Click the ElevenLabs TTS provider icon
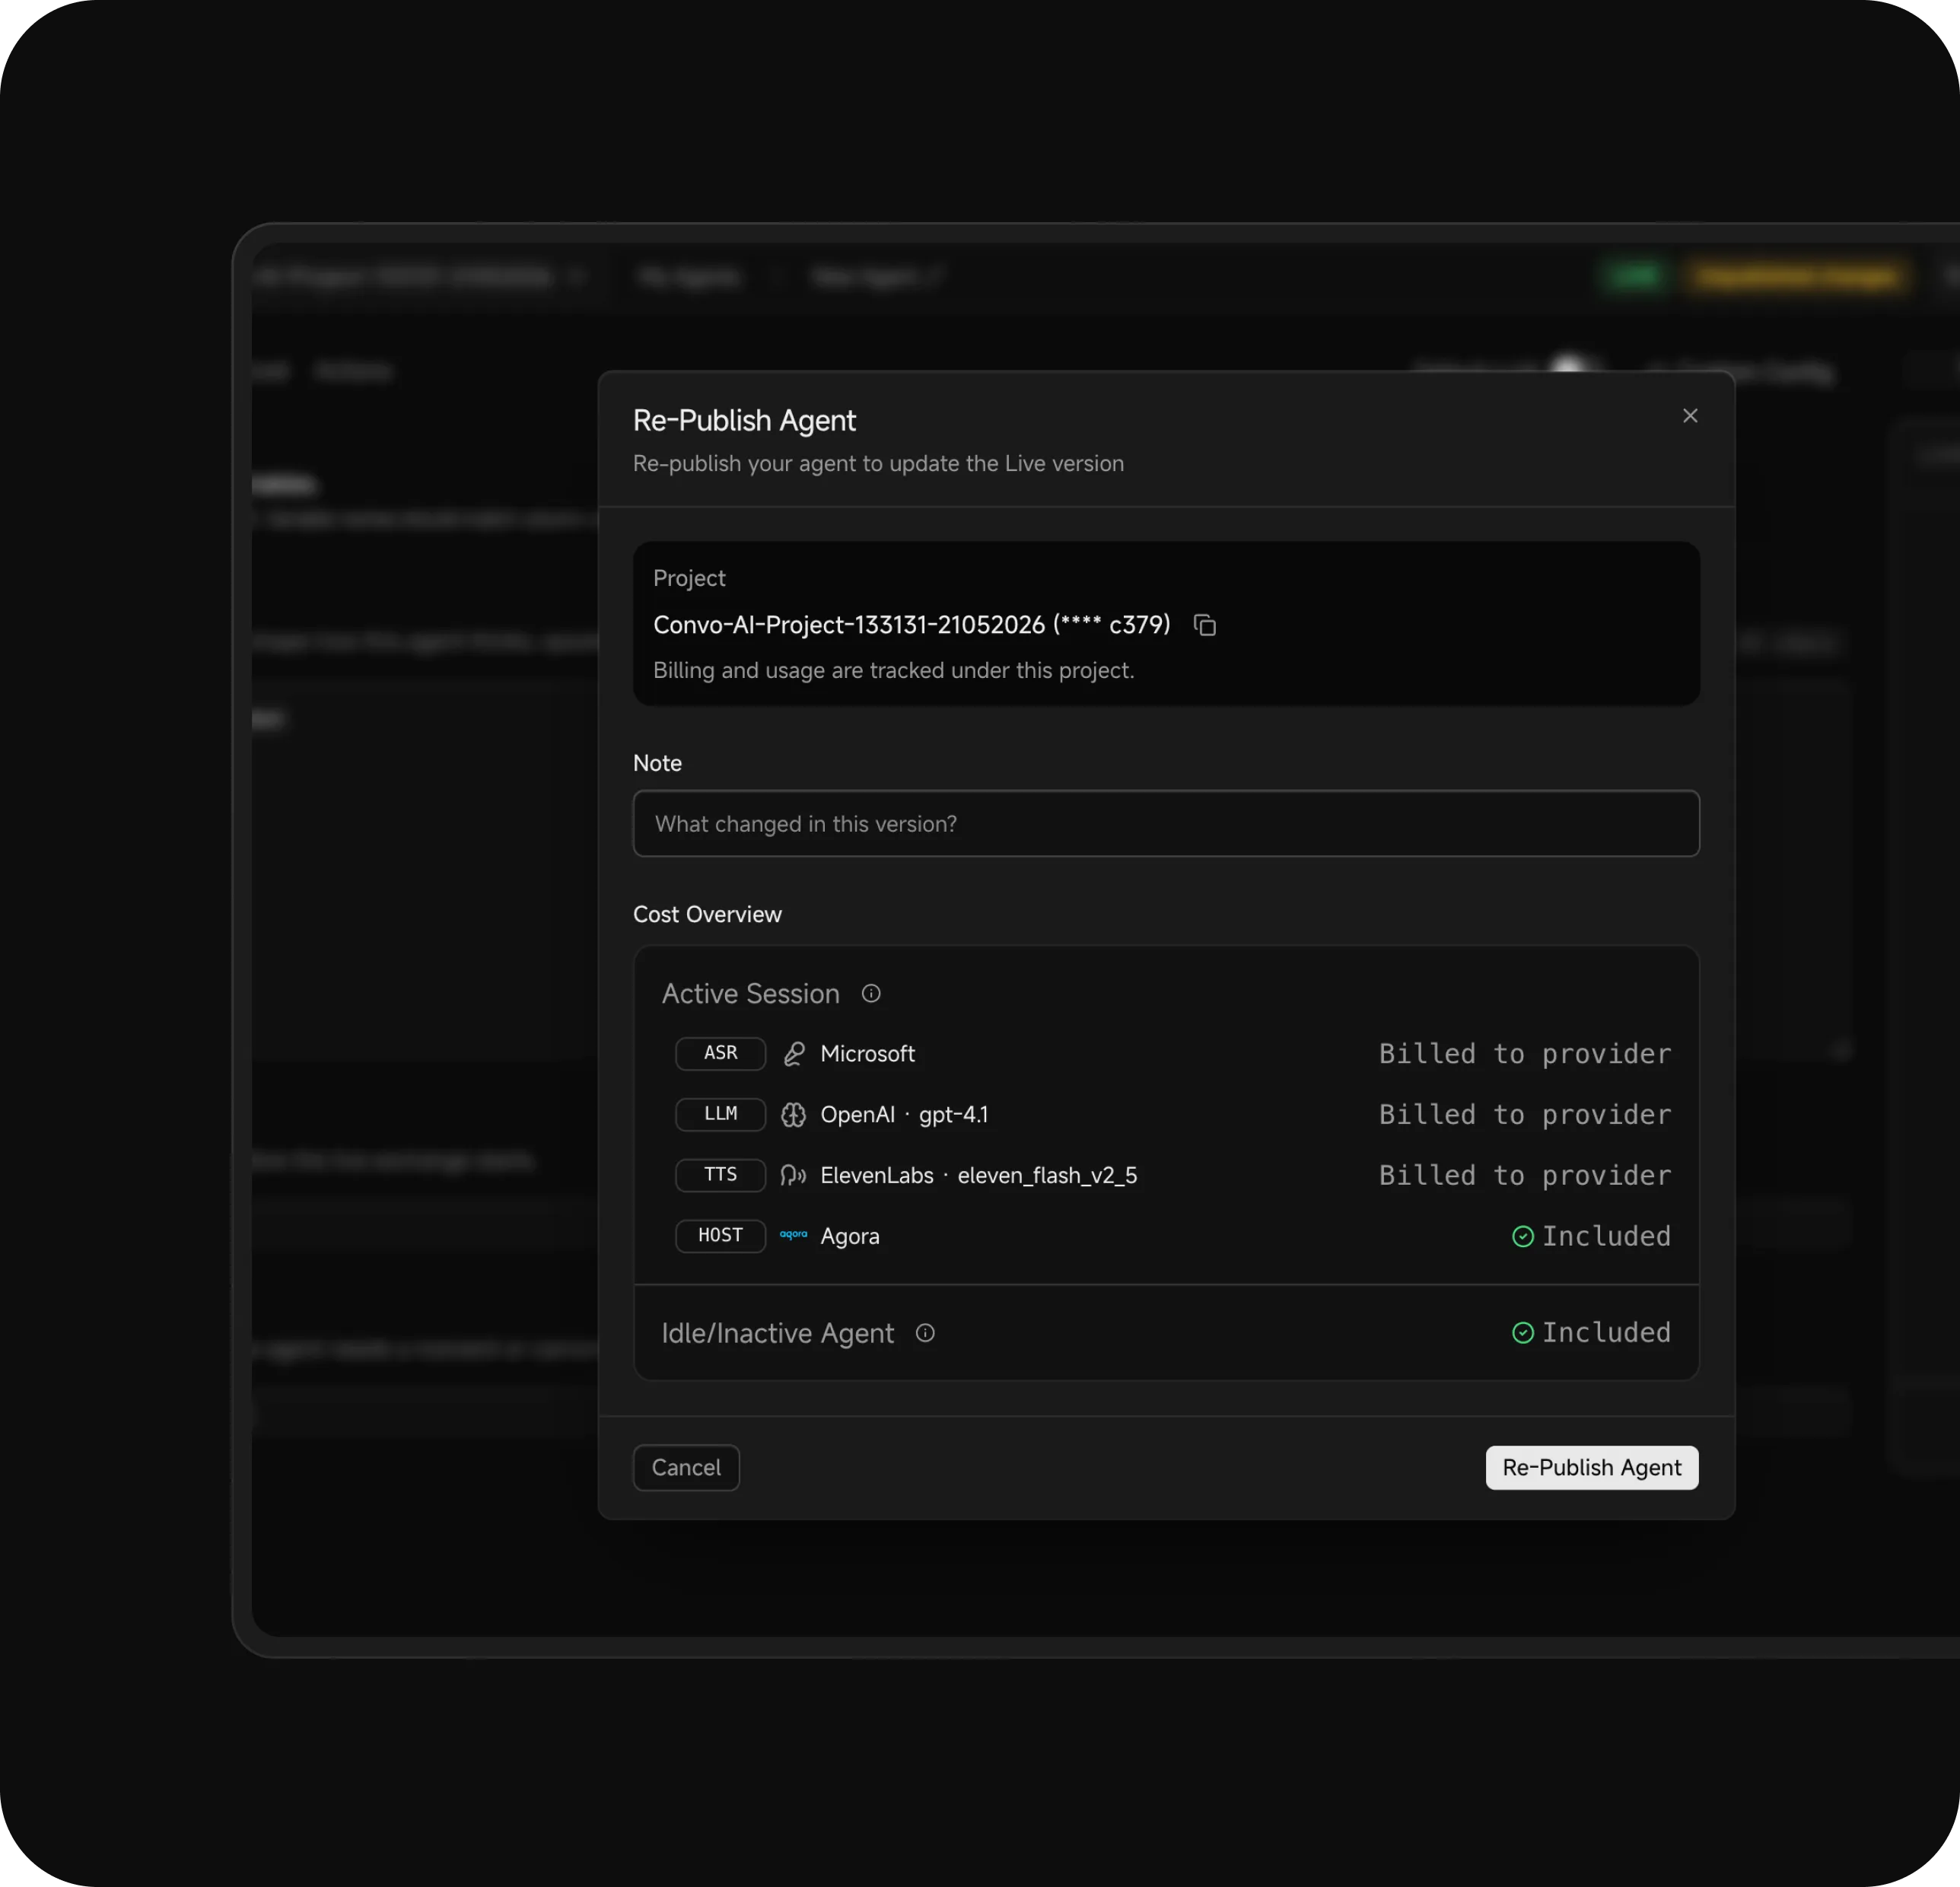The width and height of the screenshot is (1960, 1887). (793, 1175)
